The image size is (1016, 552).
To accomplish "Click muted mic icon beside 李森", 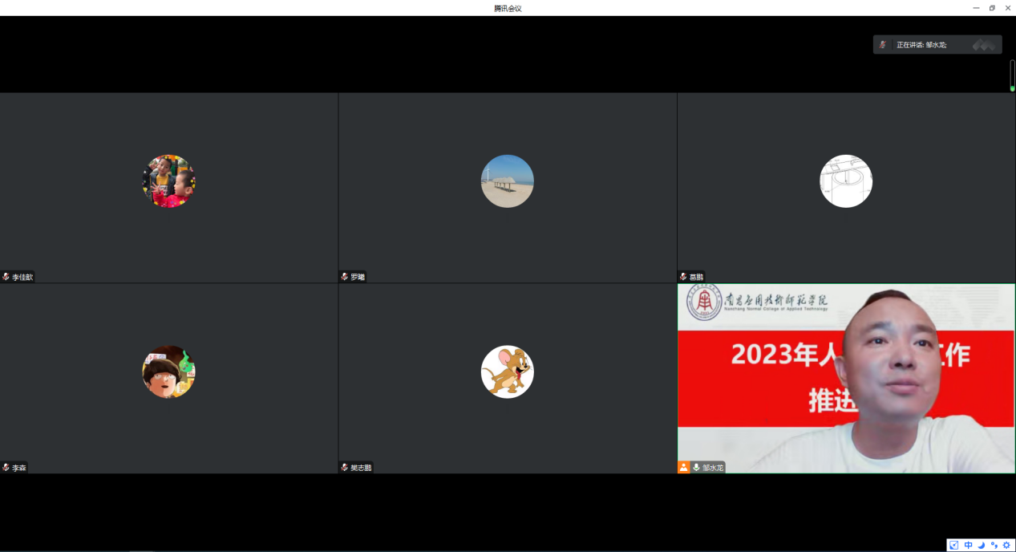I will 6,467.
